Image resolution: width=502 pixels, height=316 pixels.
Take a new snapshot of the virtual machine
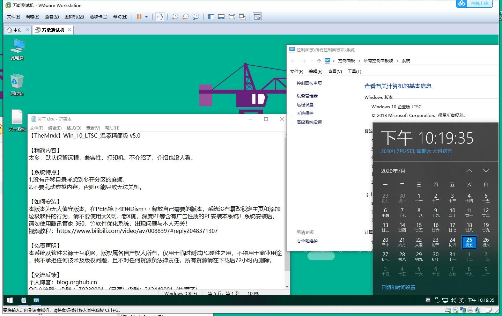click(175, 16)
